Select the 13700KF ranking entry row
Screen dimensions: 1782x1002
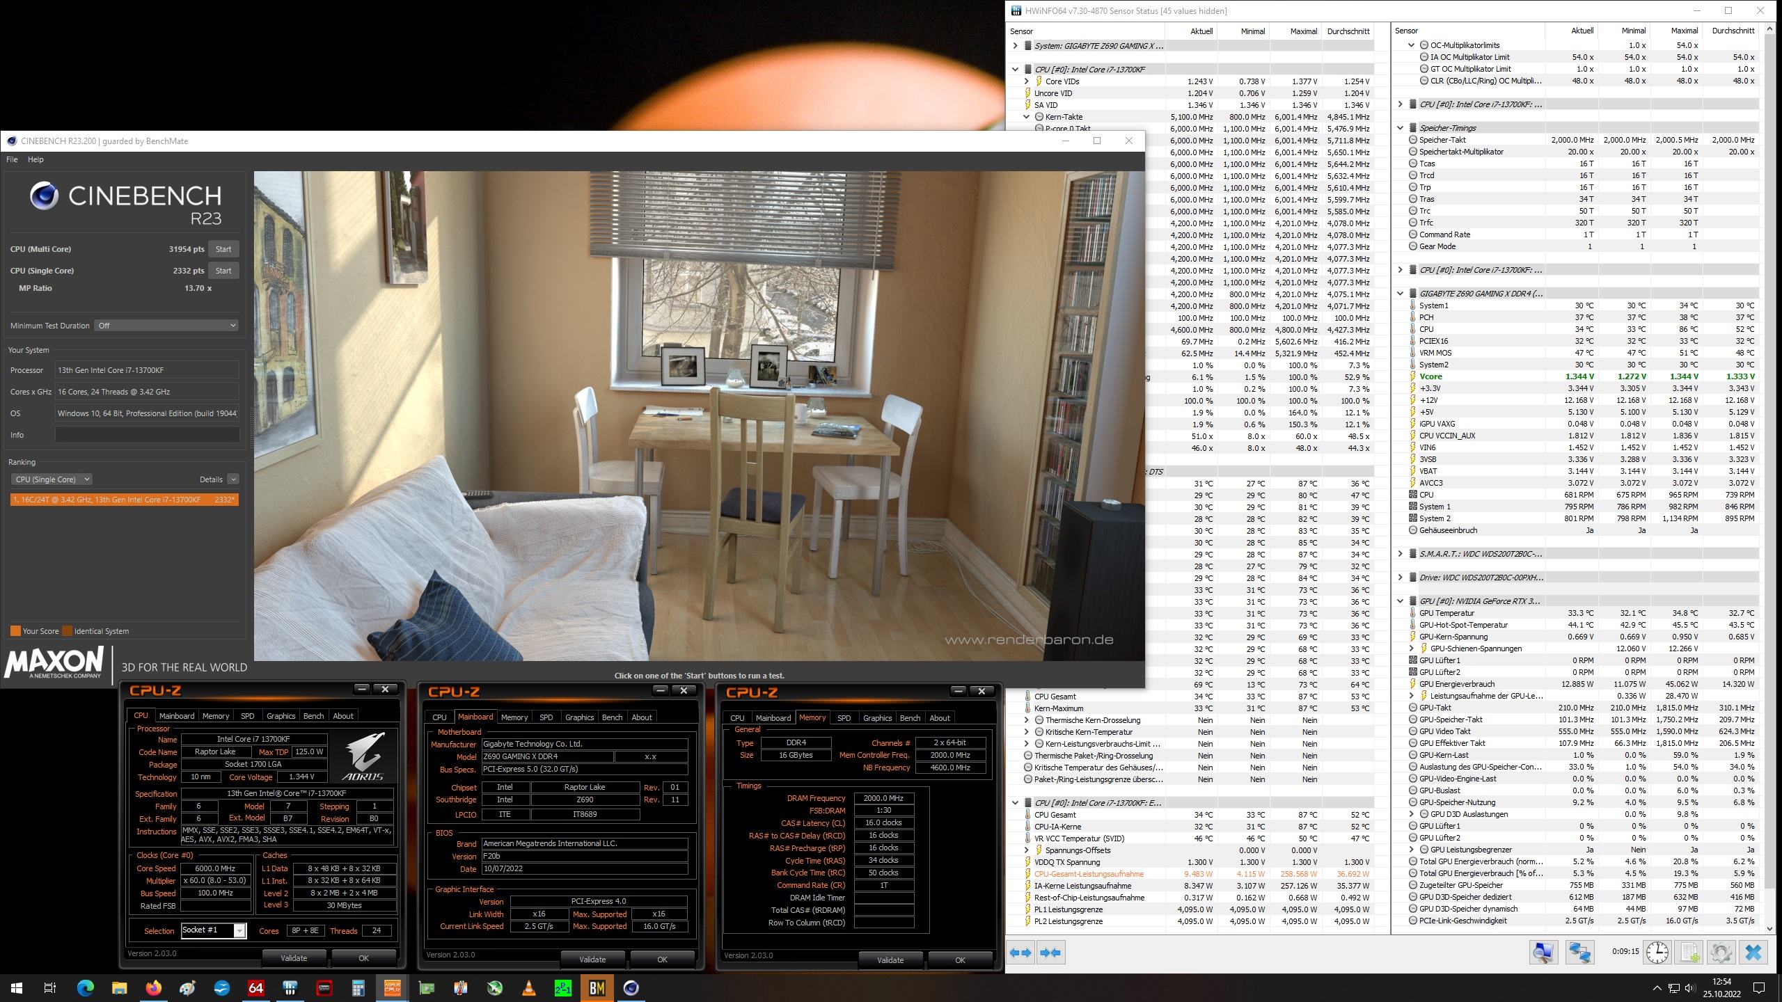[125, 500]
